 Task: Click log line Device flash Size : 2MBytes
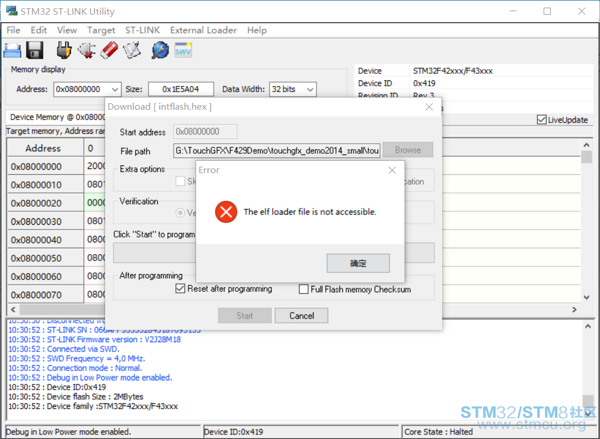coord(76,397)
